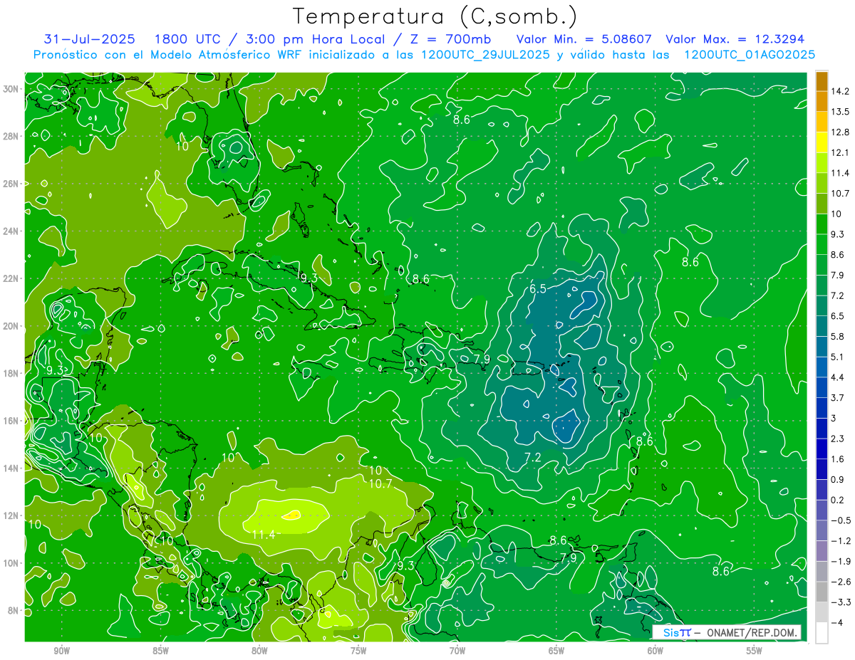
Task: Click the 0.2 colorbar tick label
Action: point(837,500)
